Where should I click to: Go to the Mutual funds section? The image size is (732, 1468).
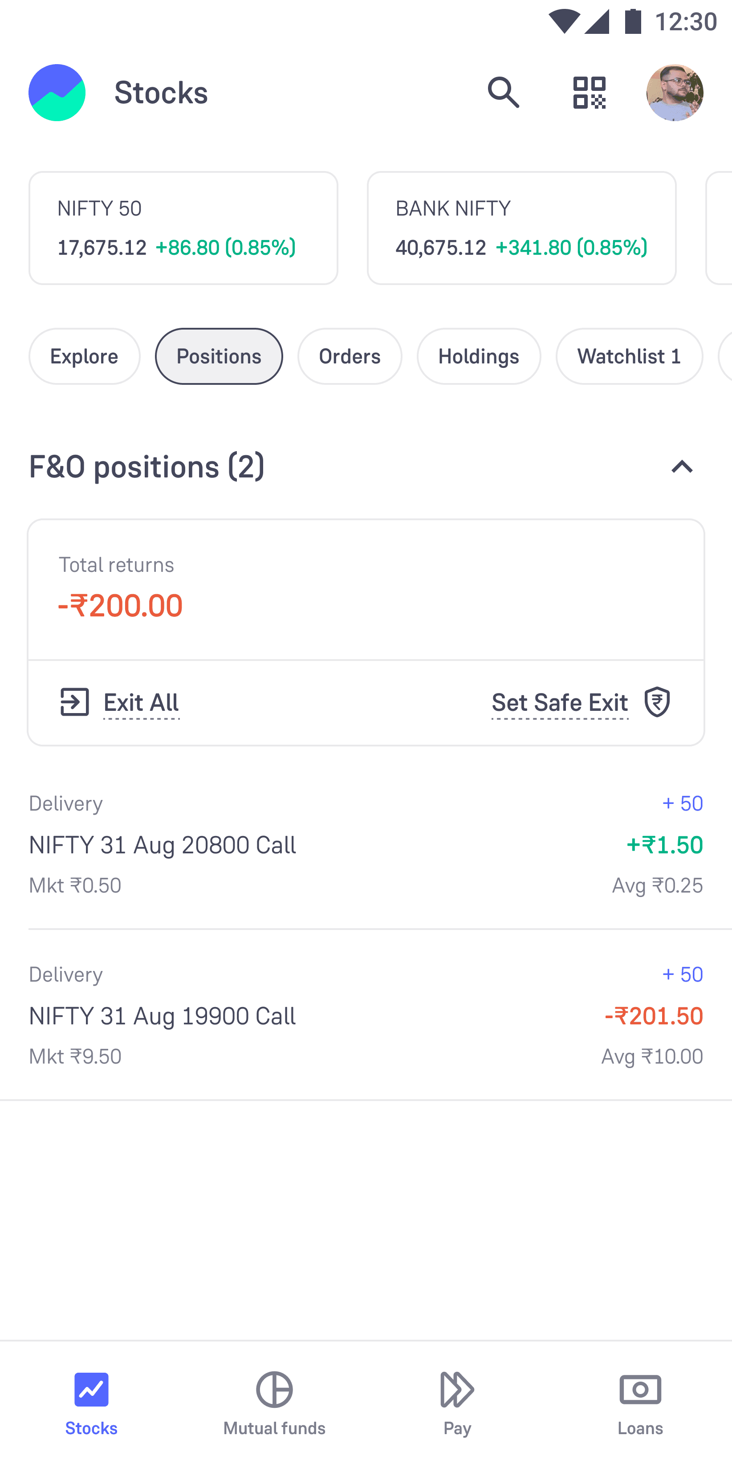[274, 1403]
